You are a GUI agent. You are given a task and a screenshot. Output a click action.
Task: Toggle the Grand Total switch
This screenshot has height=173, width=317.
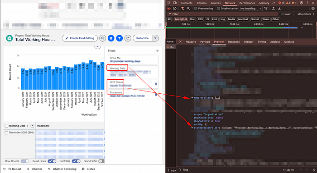pos(101,161)
